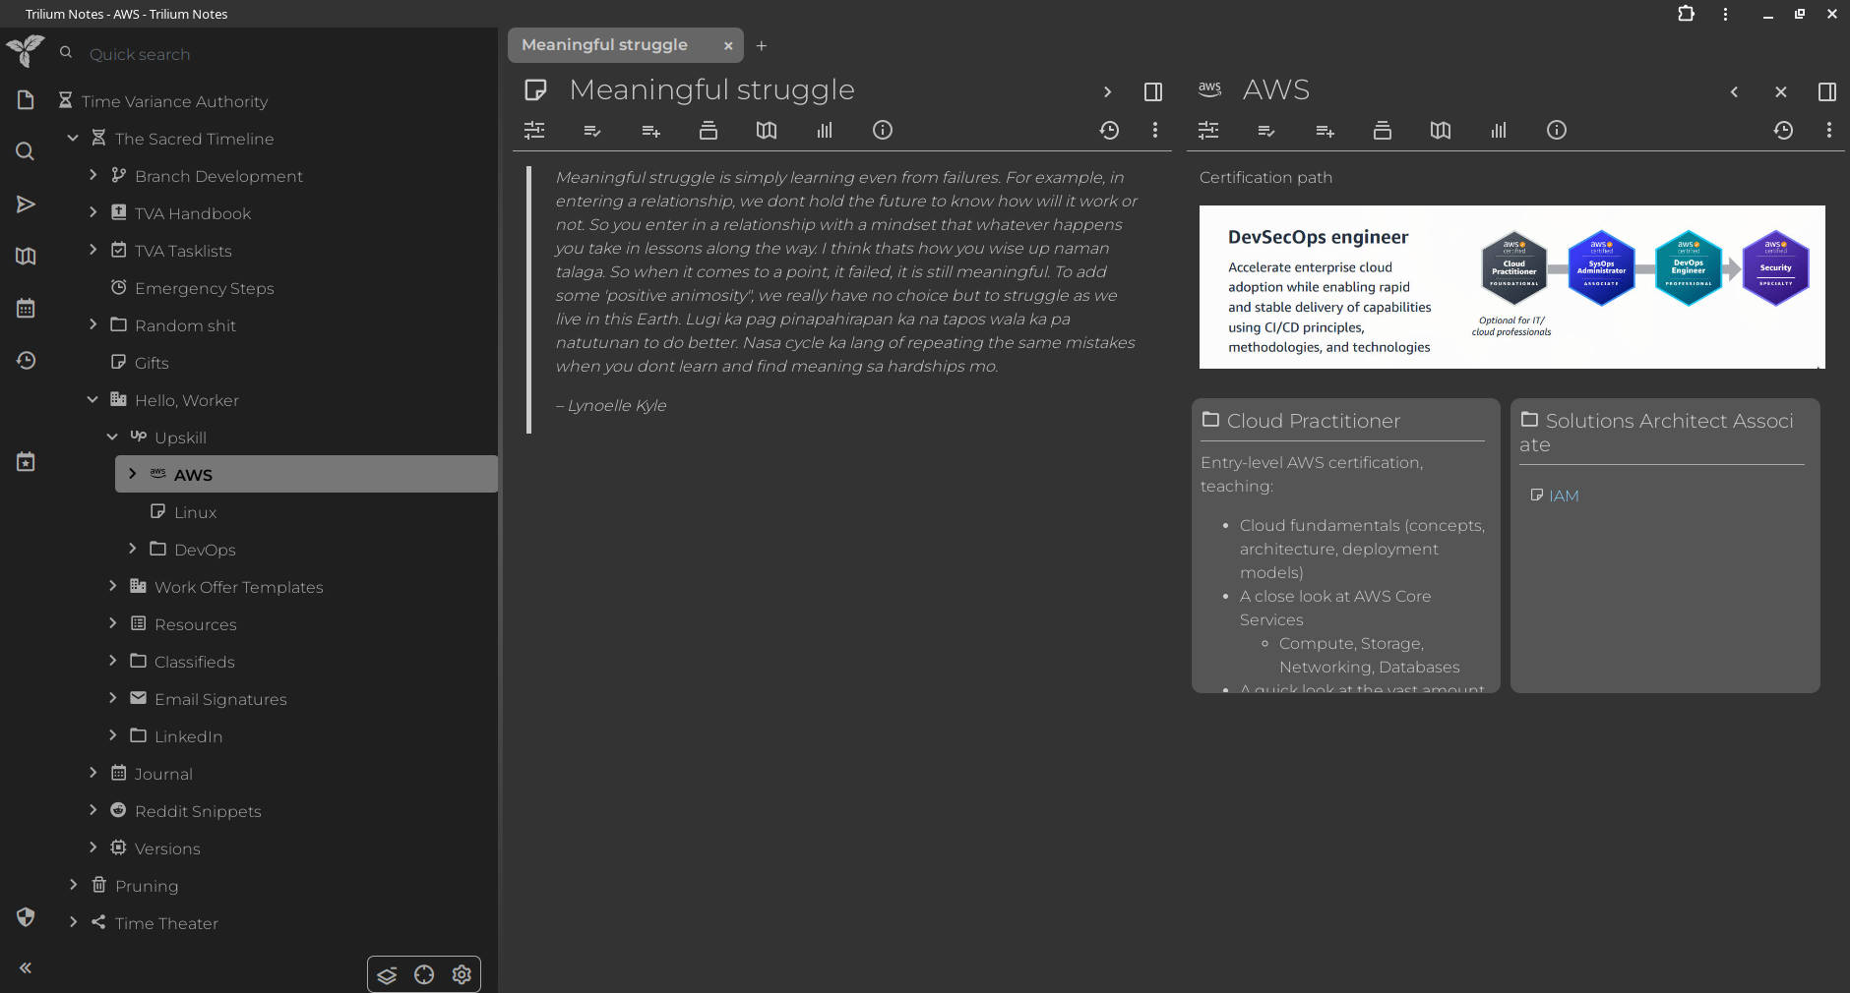Open Note Map in Meaningful struggle ribbon
Image resolution: width=1850 pixels, height=993 pixels.
[767, 130]
